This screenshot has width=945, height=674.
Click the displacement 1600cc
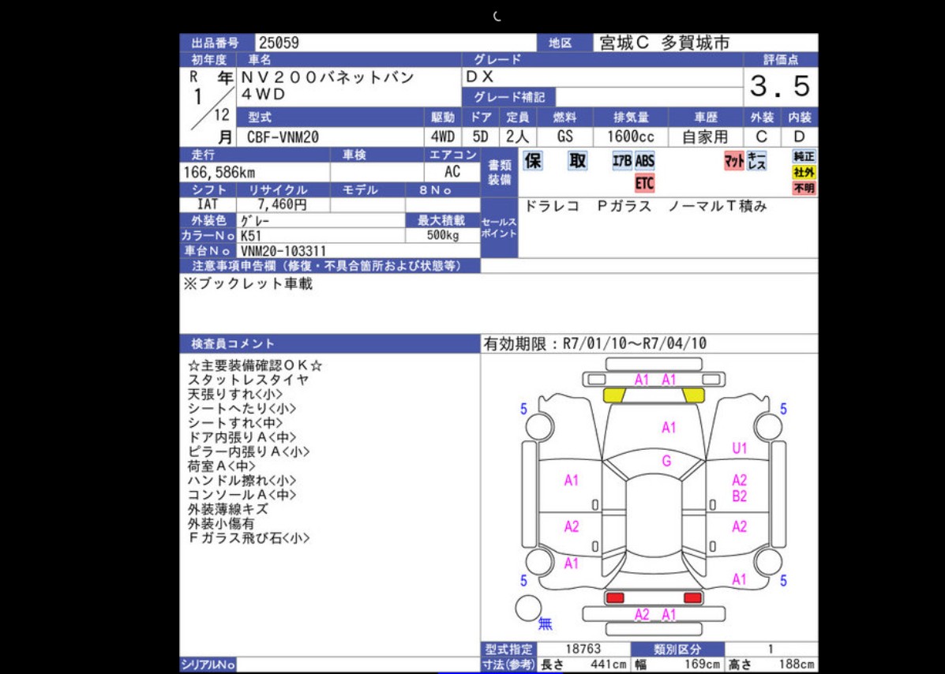coord(631,137)
